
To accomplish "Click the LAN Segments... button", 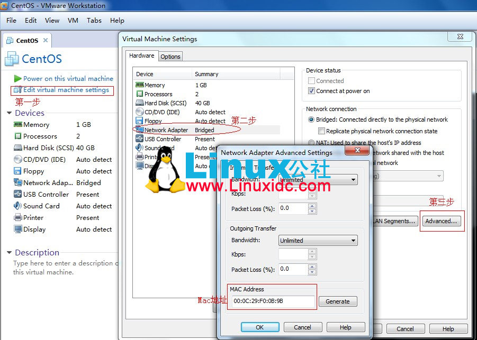I will point(395,221).
